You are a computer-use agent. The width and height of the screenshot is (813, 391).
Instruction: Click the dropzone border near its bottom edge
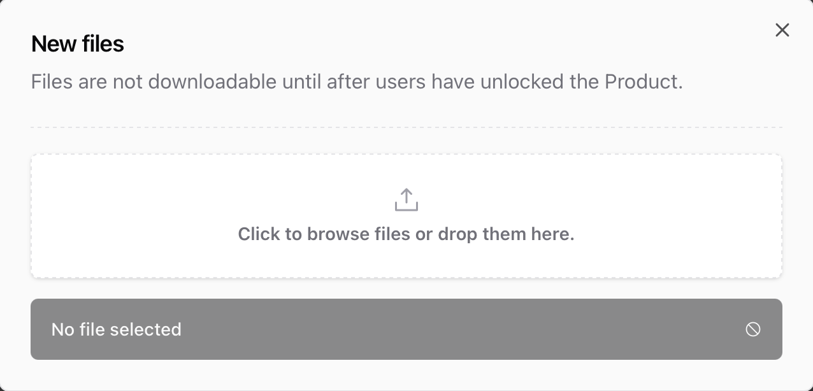point(406,276)
